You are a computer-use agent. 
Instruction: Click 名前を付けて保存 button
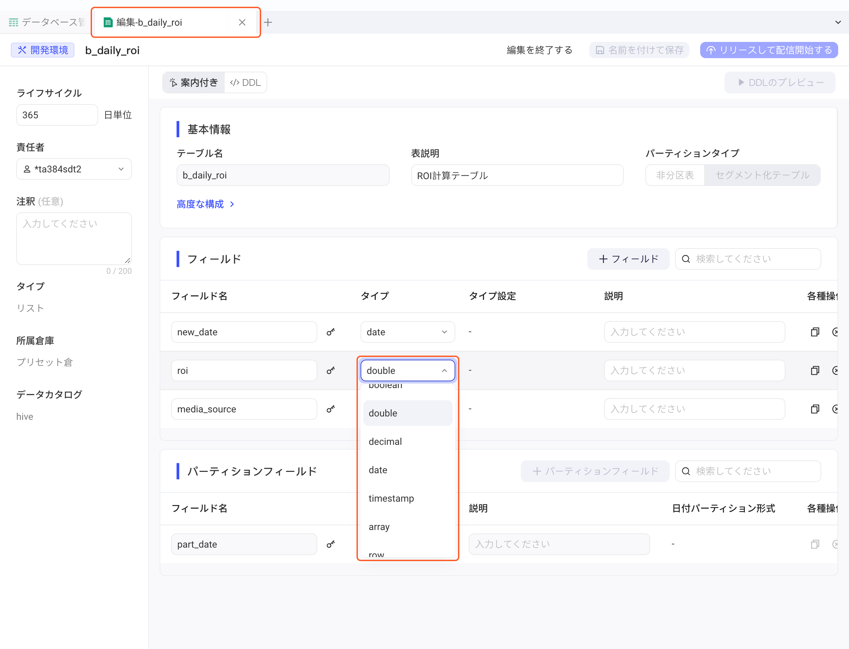click(x=639, y=50)
